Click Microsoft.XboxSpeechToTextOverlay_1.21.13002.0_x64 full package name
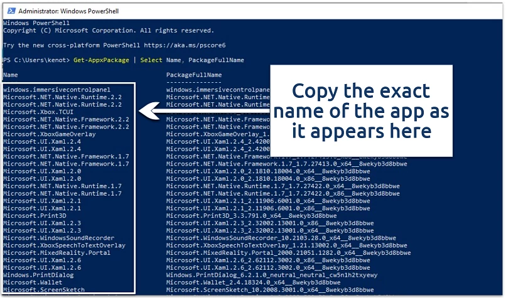506x298 pixels. 286,246
